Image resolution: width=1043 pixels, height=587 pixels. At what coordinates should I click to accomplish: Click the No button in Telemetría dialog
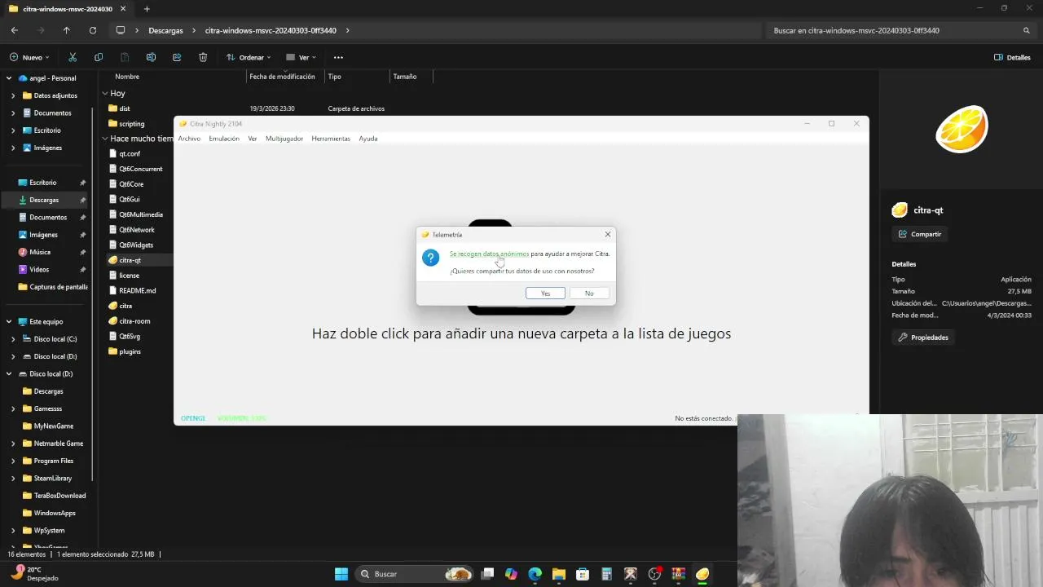point(589,293)
